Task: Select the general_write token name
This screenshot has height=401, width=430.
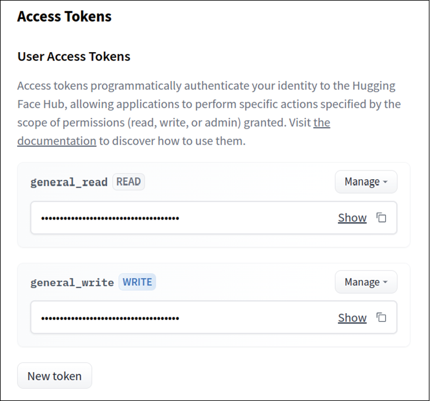Action: click(72, 283)
